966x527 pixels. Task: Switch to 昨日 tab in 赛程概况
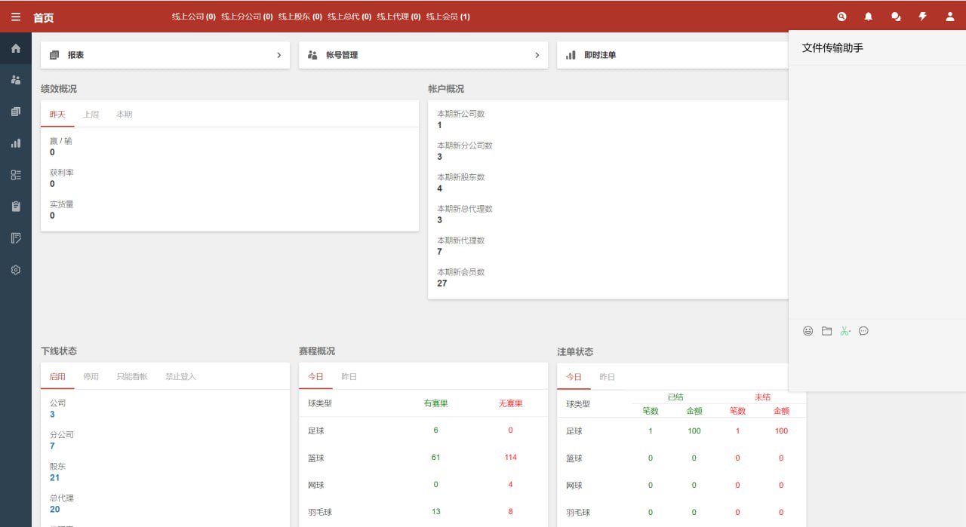pos(349,376)
